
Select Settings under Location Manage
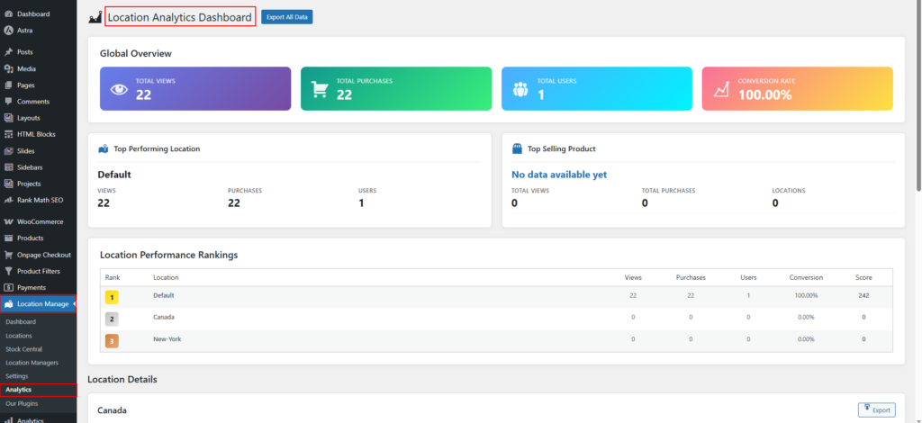16,375
